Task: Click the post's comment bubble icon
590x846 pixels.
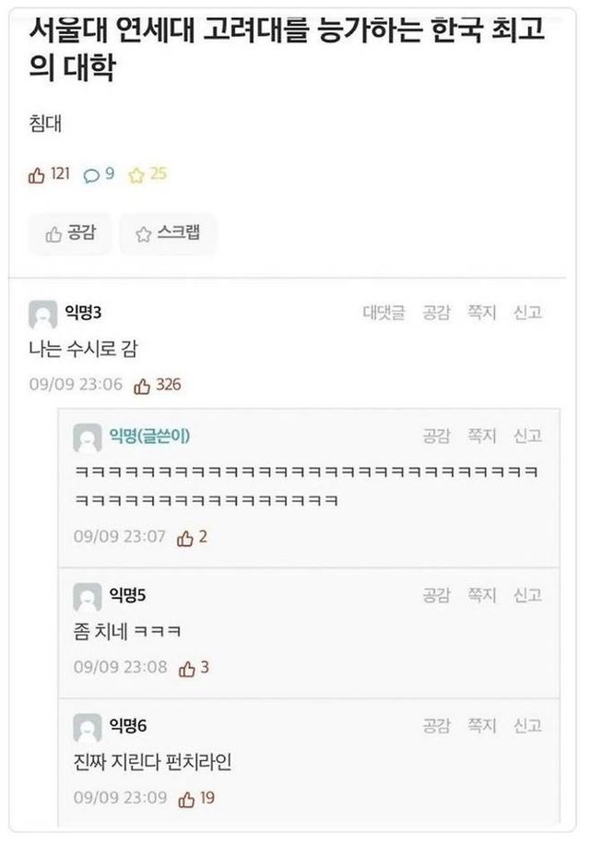Action: point(91,174)
